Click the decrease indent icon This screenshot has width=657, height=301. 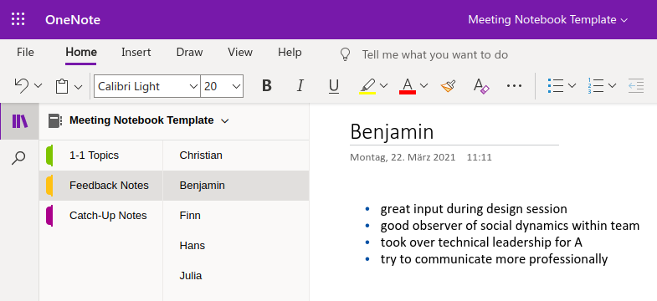635,86
